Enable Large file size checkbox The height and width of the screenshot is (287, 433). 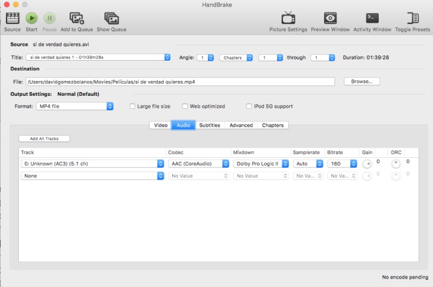click(132, 106)
